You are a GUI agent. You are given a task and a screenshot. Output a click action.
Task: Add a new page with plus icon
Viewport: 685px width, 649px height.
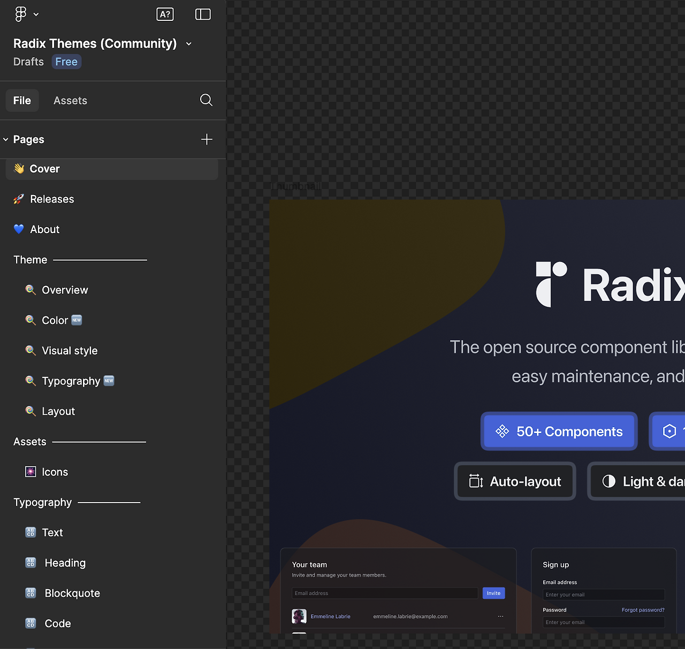coord(207,140)
